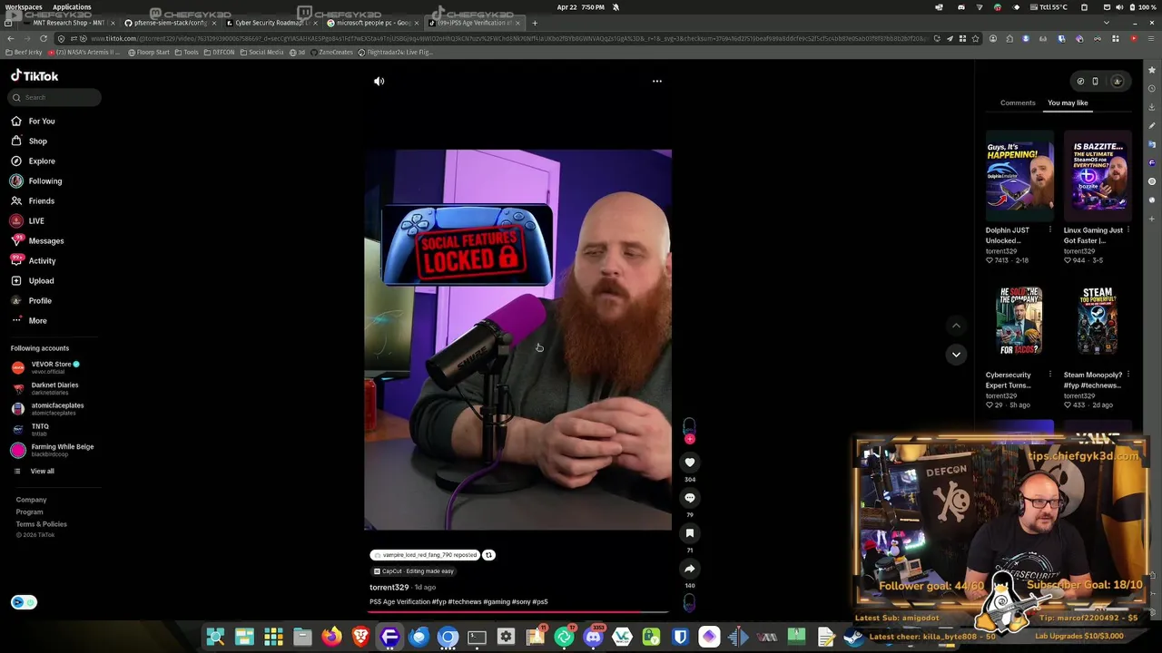Expand Terms & Policies footer section

click(x=41, y=524)
